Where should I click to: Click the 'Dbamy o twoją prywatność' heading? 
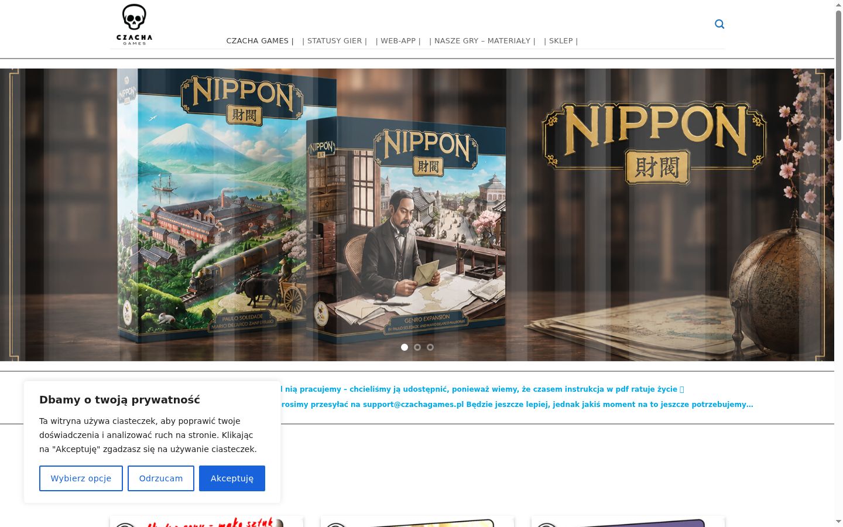tap(119, 400)
